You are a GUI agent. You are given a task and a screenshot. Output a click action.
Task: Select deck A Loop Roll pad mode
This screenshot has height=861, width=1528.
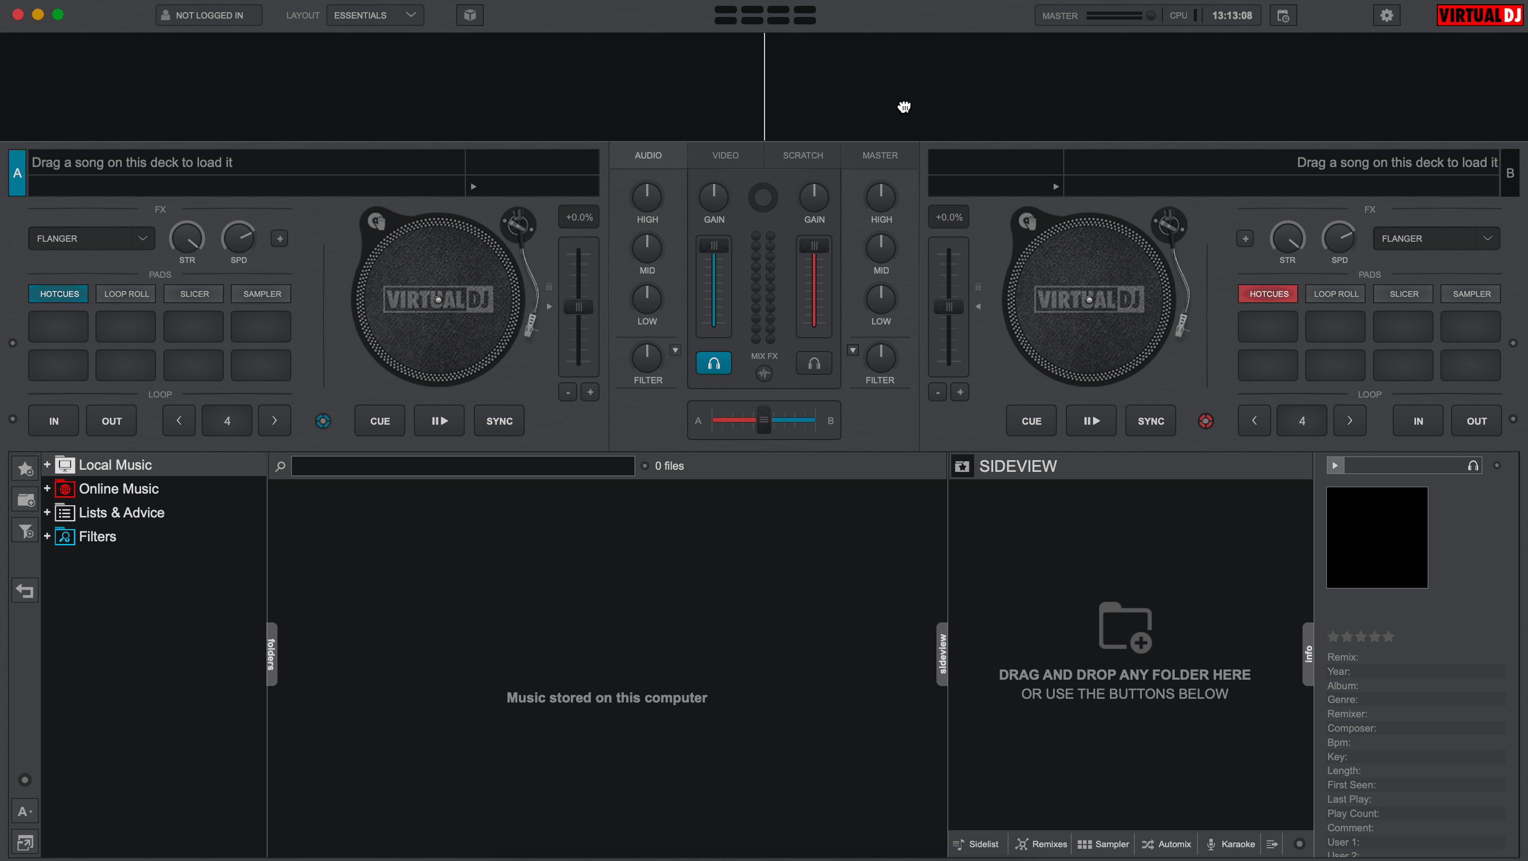[126, 294]
